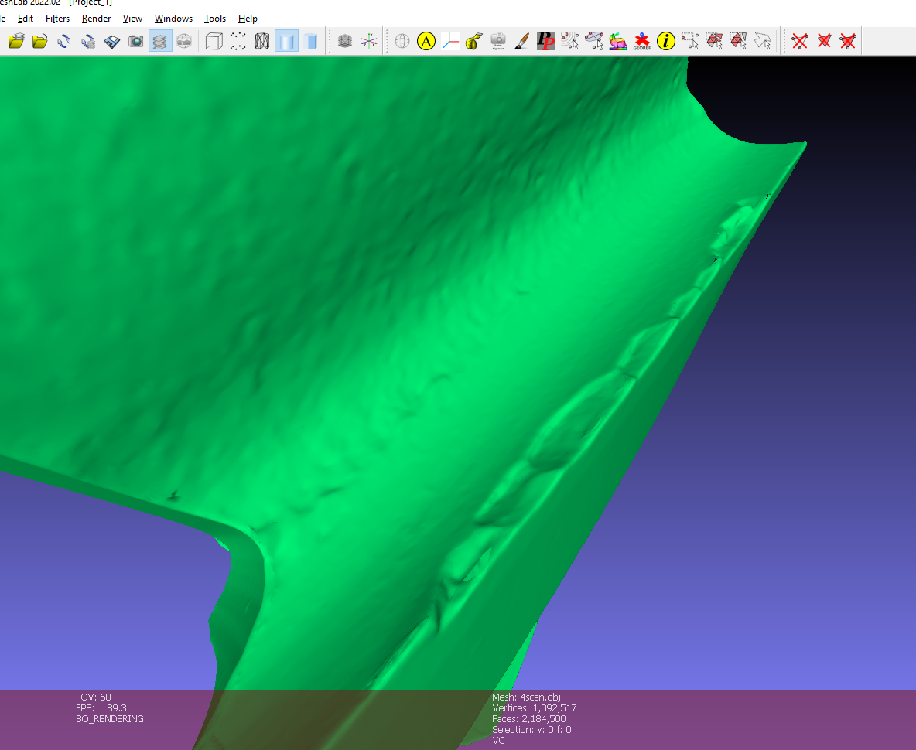This screenshot has width=916, height=750.
Task: Toggle bounding box display
Action: [214, 41]
